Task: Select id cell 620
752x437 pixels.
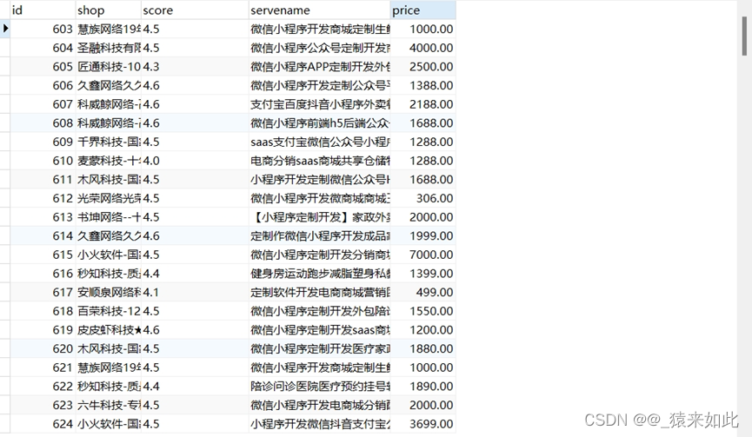Action: point(43,349)
